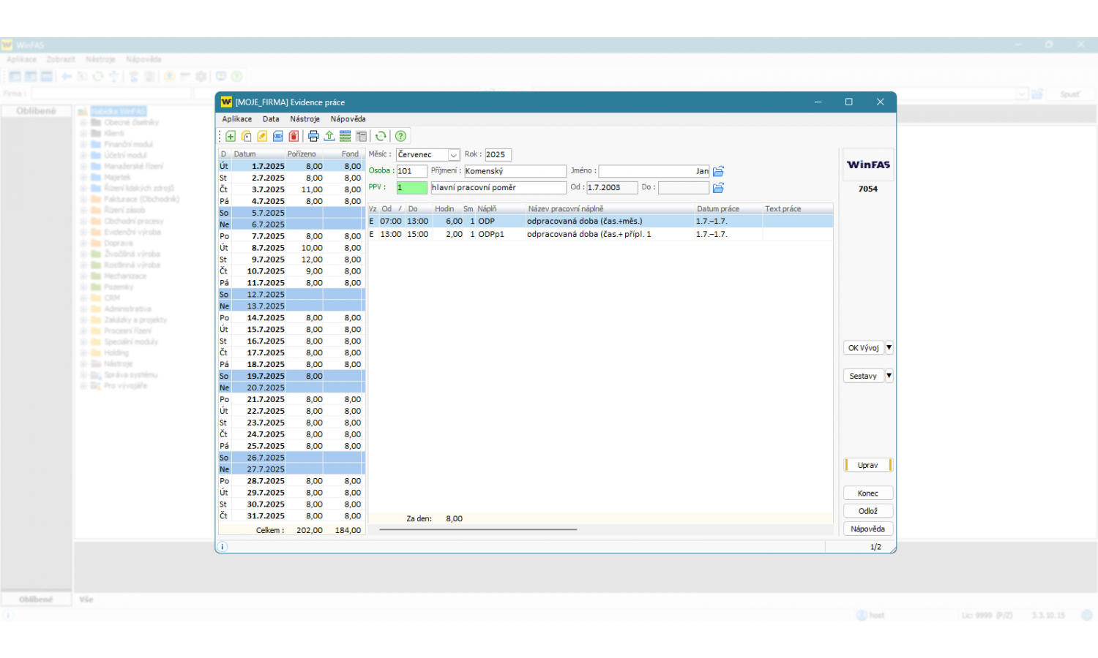Click the green add new record icon
1098x658 pixels.
[231, 136]
